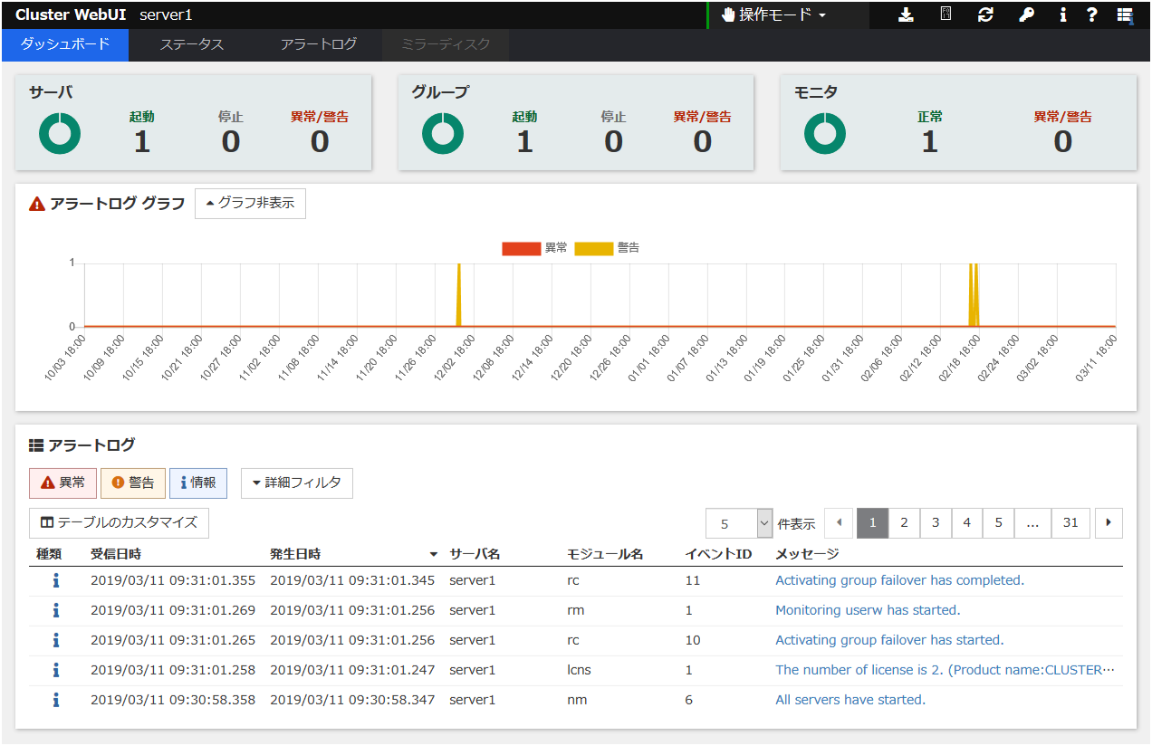
Task: Toggle the 異常 alert filter
Action: 62,483
